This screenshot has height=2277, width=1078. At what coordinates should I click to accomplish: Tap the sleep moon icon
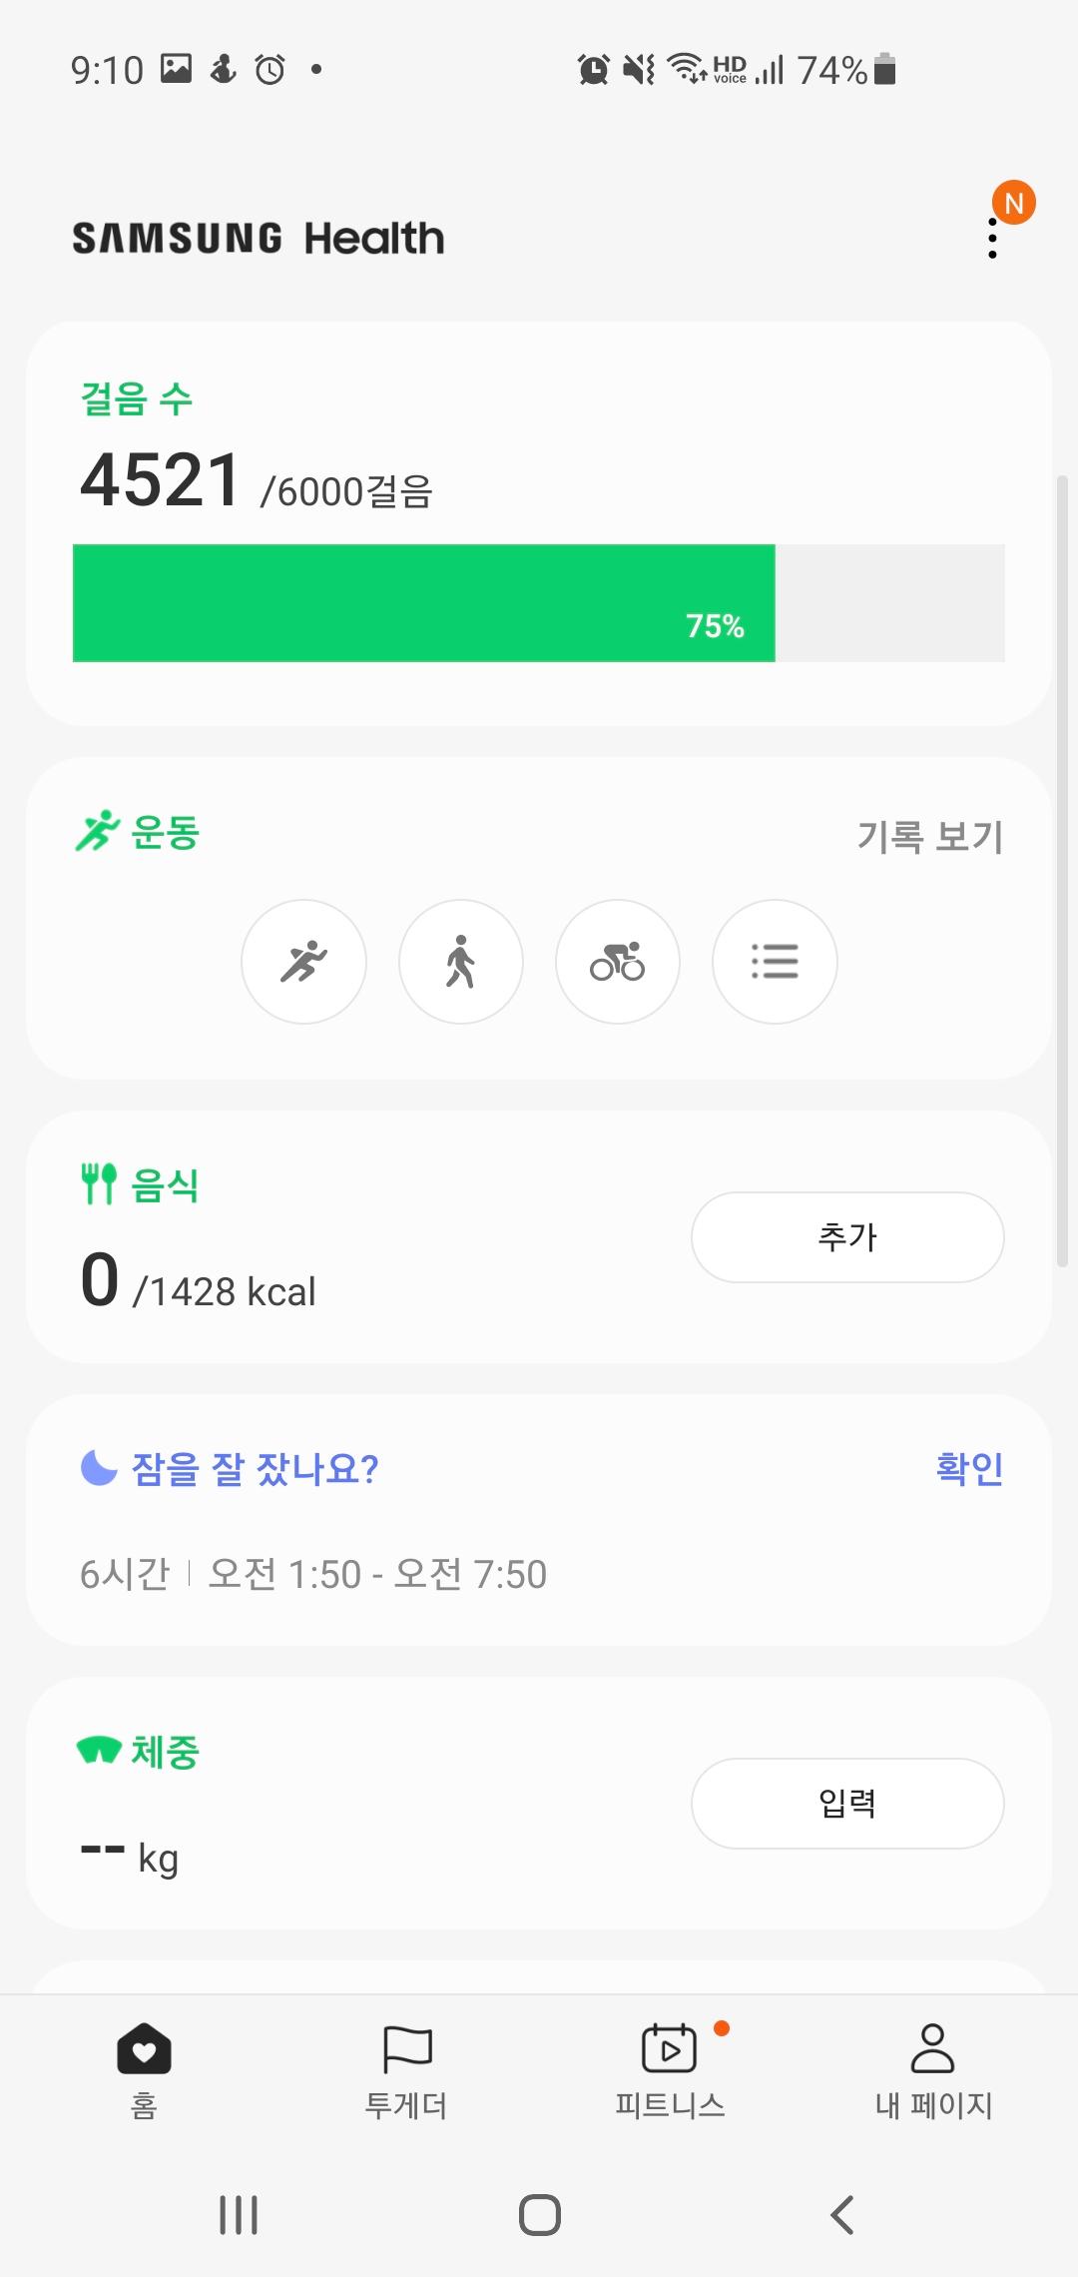point(99,1468)
